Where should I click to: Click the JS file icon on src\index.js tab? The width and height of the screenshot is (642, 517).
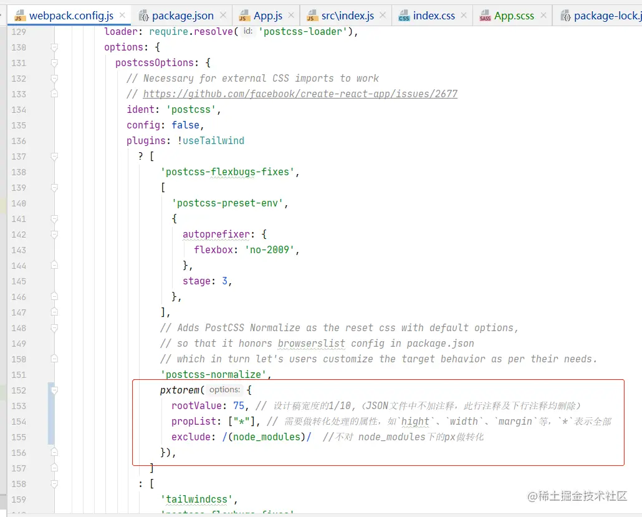pyautogui.click(x=312, y=16)
